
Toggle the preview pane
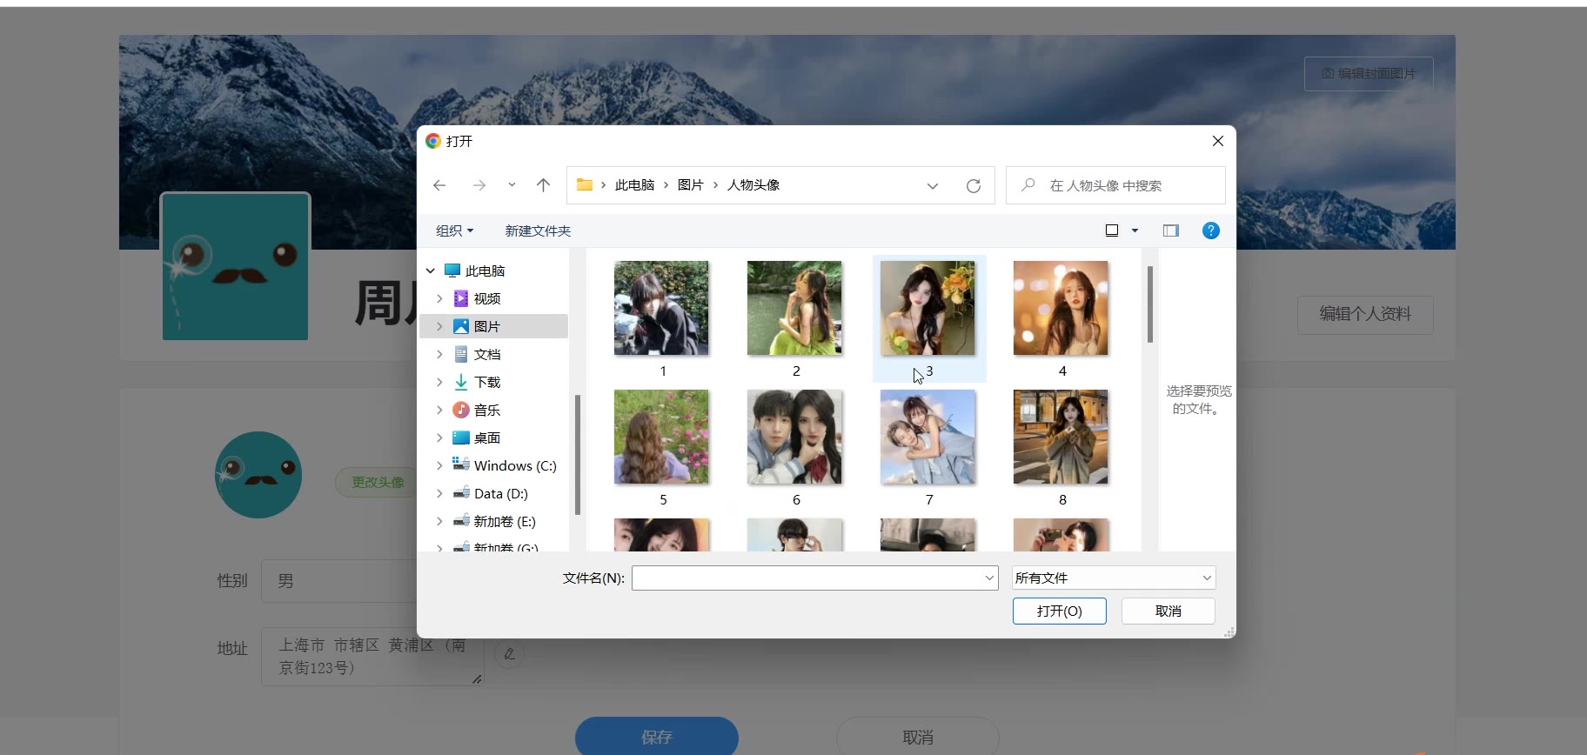(x=1171, y=231)
